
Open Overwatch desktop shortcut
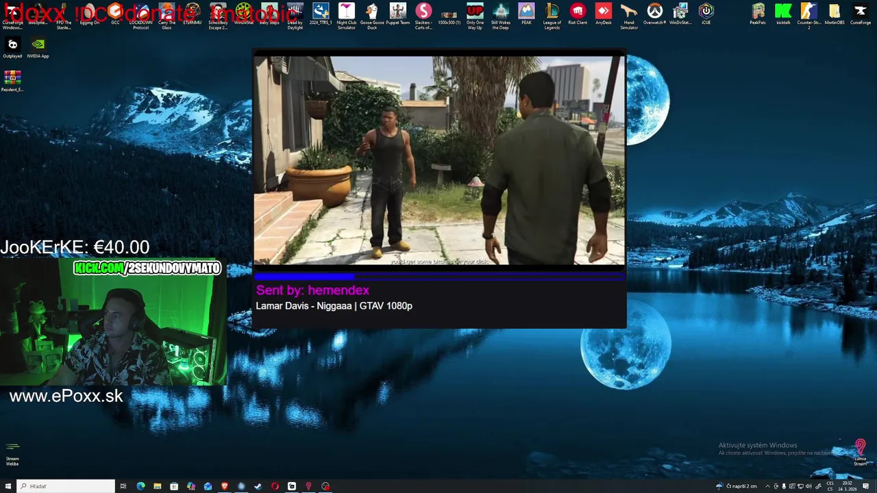click(x=655, y=14)
